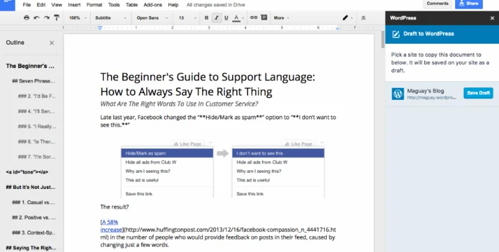Click the document title heading text
499x252 pixels.
[207, 84]
